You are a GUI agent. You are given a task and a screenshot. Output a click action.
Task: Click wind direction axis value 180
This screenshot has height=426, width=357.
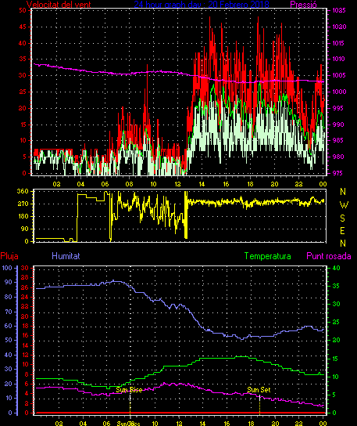tap(23, 217)
